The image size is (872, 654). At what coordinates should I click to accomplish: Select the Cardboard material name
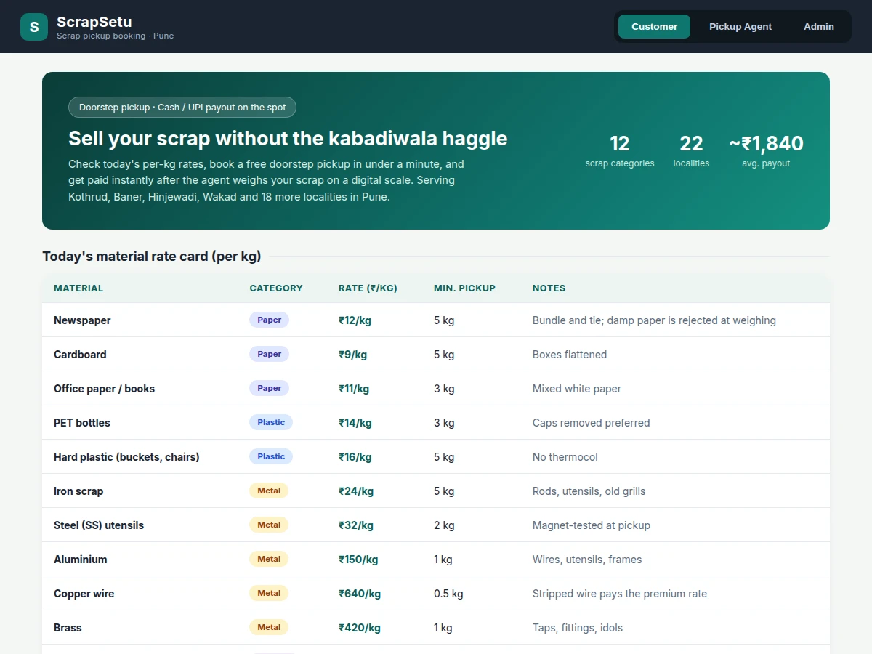click(x=80, y=355)
